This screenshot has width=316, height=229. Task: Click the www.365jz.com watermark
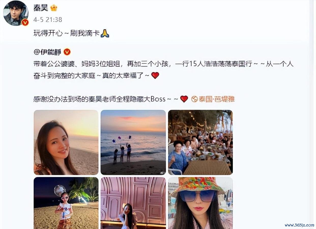point(299,225)
